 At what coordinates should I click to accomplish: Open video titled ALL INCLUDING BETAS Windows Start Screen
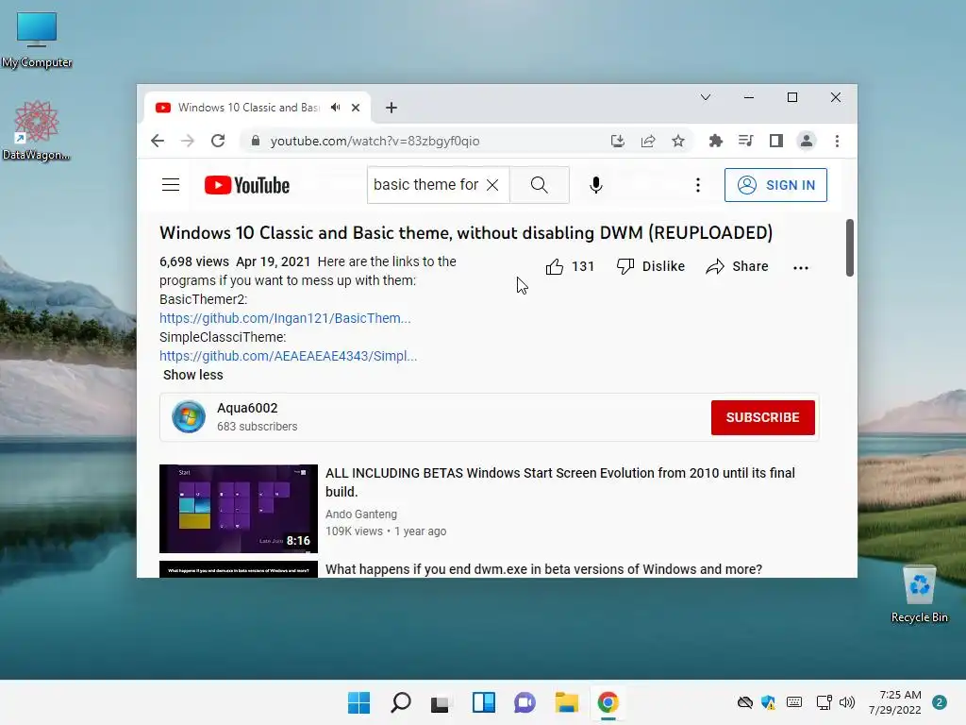coord(560,482)
